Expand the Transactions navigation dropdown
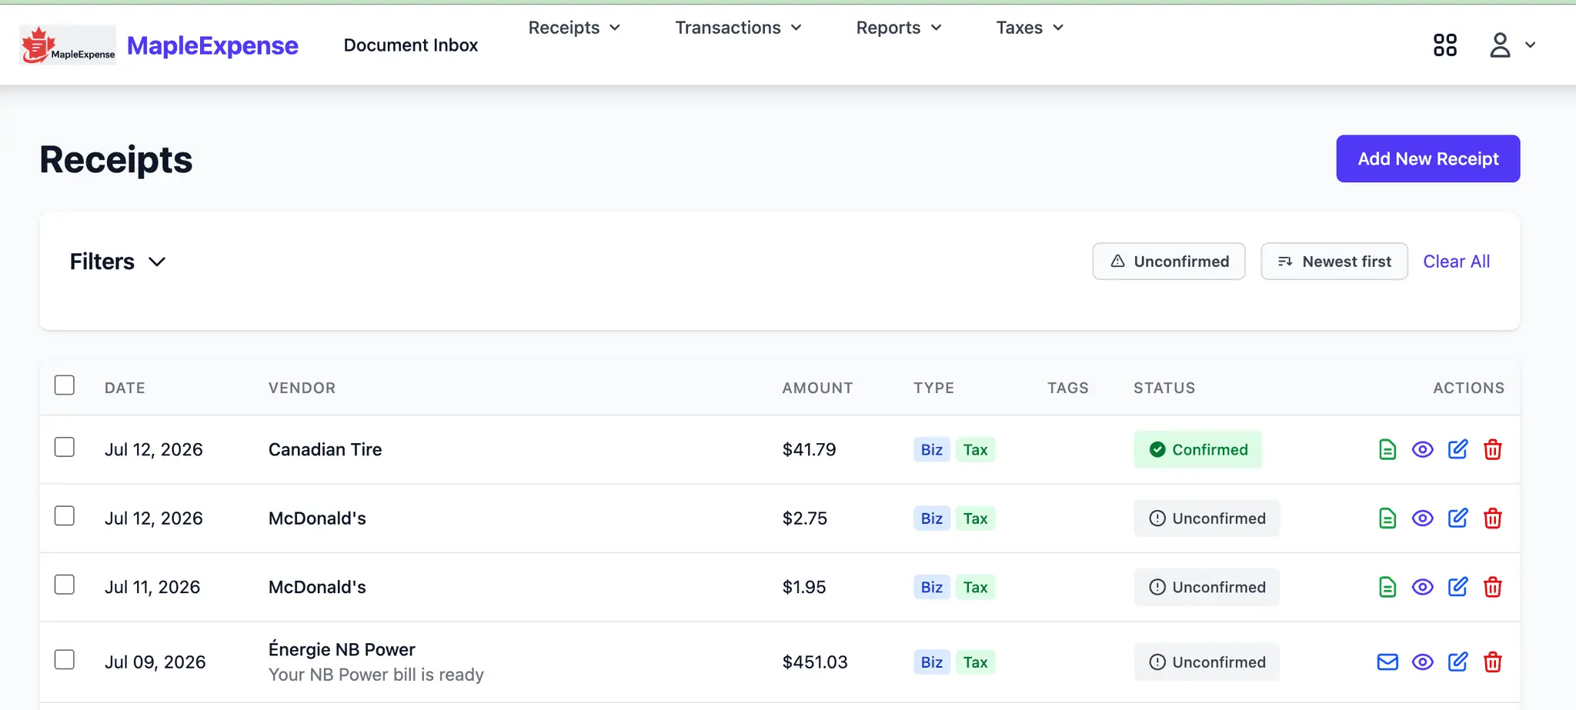This screenshot has width=1576, height=710. [738, 28]
